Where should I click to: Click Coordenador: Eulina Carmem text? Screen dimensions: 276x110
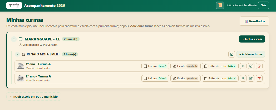click(x=40, y=45)
